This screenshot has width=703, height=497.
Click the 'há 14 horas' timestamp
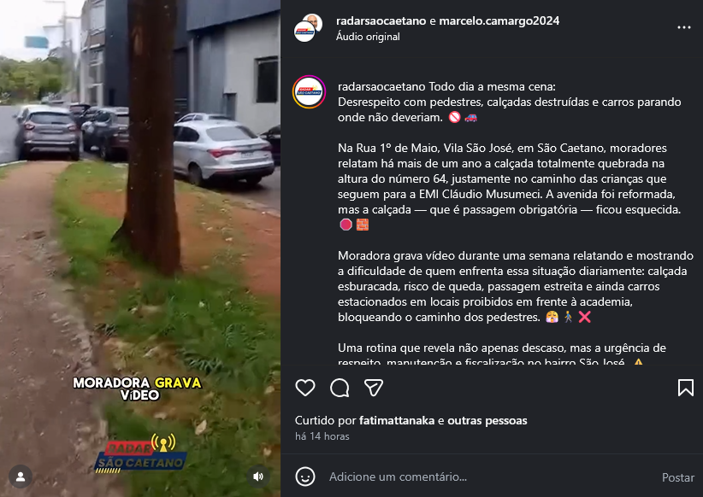pyautogui.click(x=322, y=436)
